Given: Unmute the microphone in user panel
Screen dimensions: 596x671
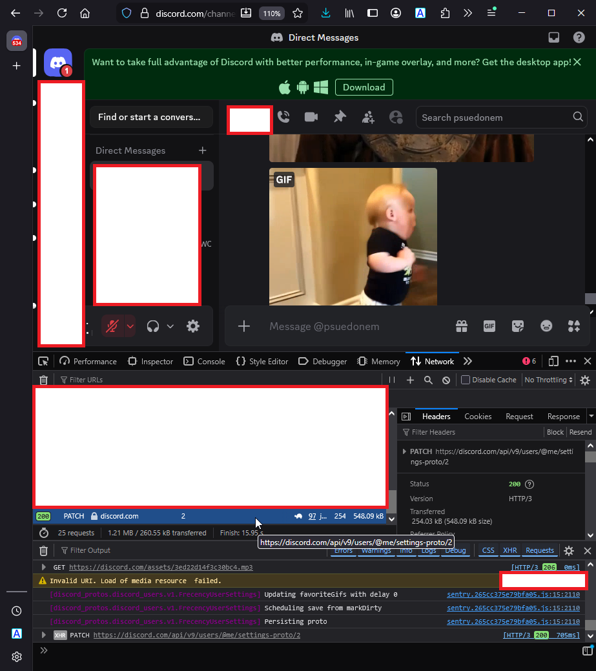Looking at the screenshot, I should (x=112, y=326).
